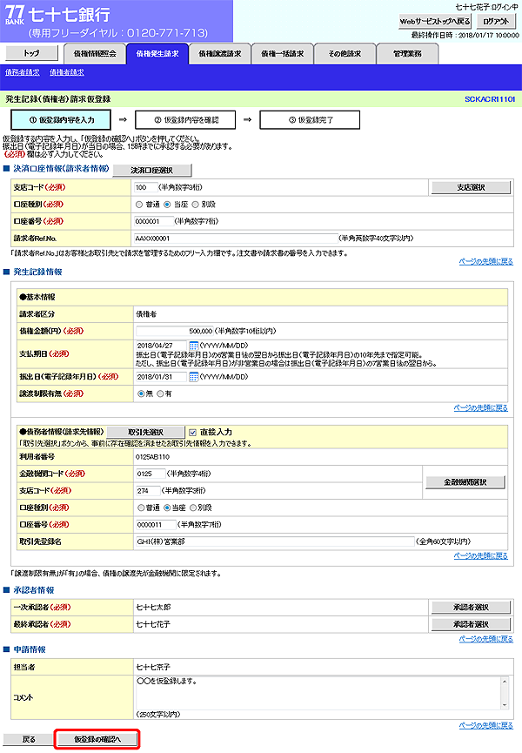522x753 pixels.
Task: Select 当座 in requester 口座種別
Action: [167, 205]
